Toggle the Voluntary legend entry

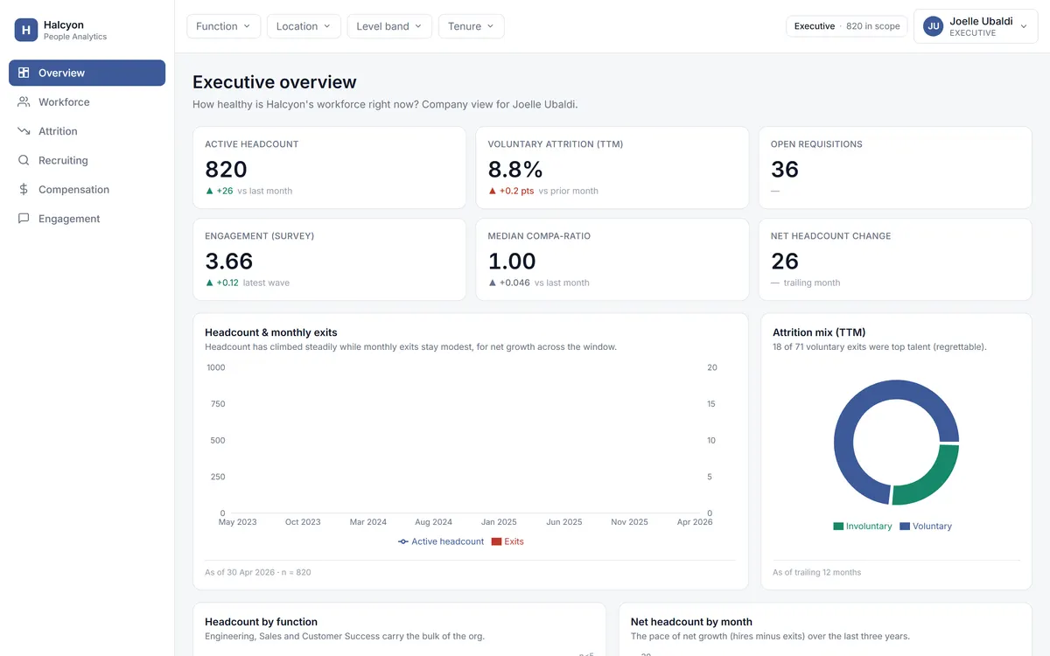click(926, 527)
